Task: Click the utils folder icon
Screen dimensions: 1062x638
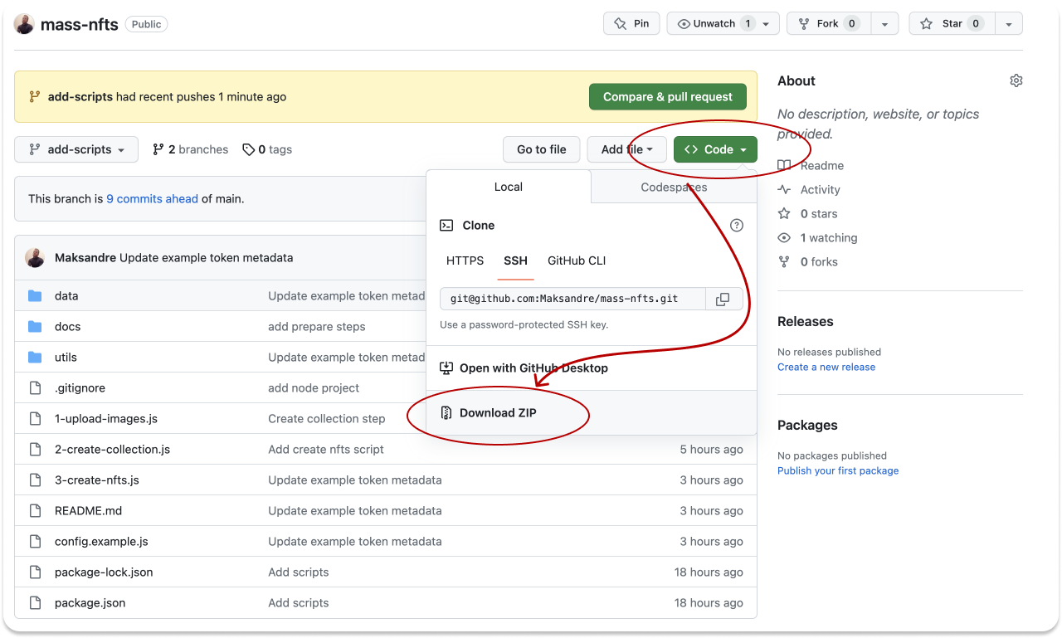Action: [35, 358]
